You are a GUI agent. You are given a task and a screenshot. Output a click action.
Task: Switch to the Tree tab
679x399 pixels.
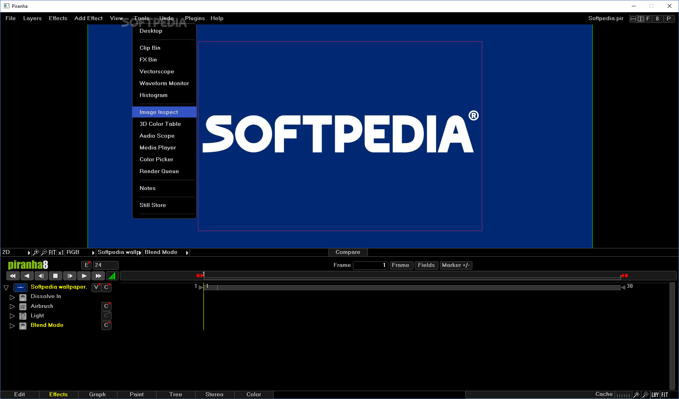click(176, 395)
